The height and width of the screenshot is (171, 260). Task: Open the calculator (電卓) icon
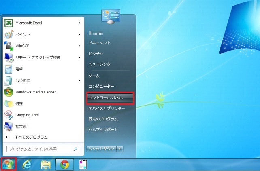coord(9,69)
